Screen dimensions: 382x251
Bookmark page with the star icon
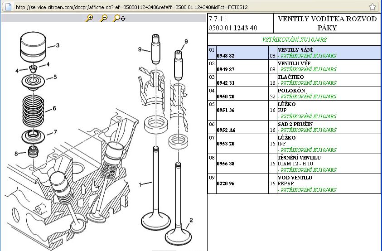(372, 7)
